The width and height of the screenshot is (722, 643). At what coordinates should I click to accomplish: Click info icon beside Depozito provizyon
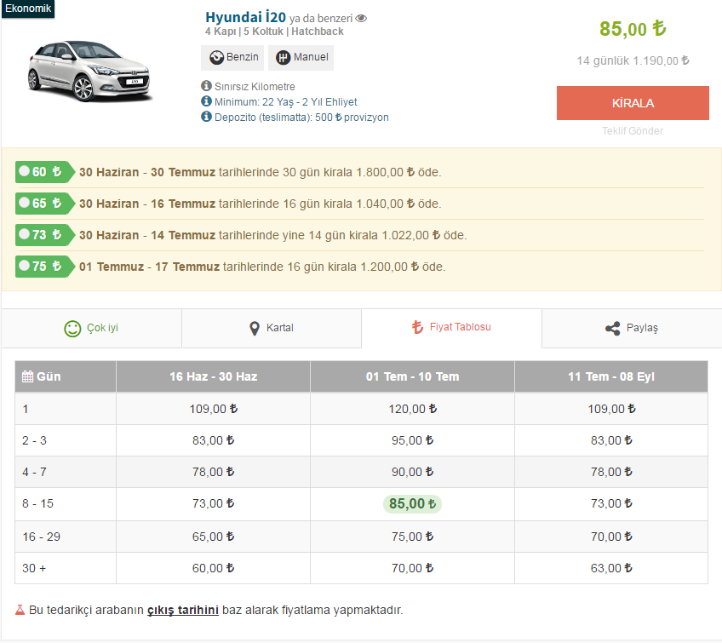click(206, 117)
